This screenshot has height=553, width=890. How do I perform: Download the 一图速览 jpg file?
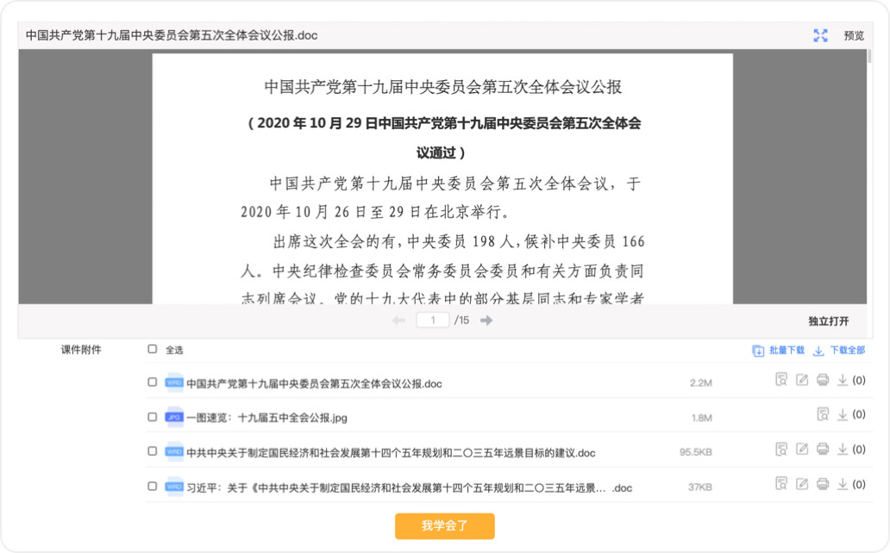pyautogui.click(x=843, y=414)
